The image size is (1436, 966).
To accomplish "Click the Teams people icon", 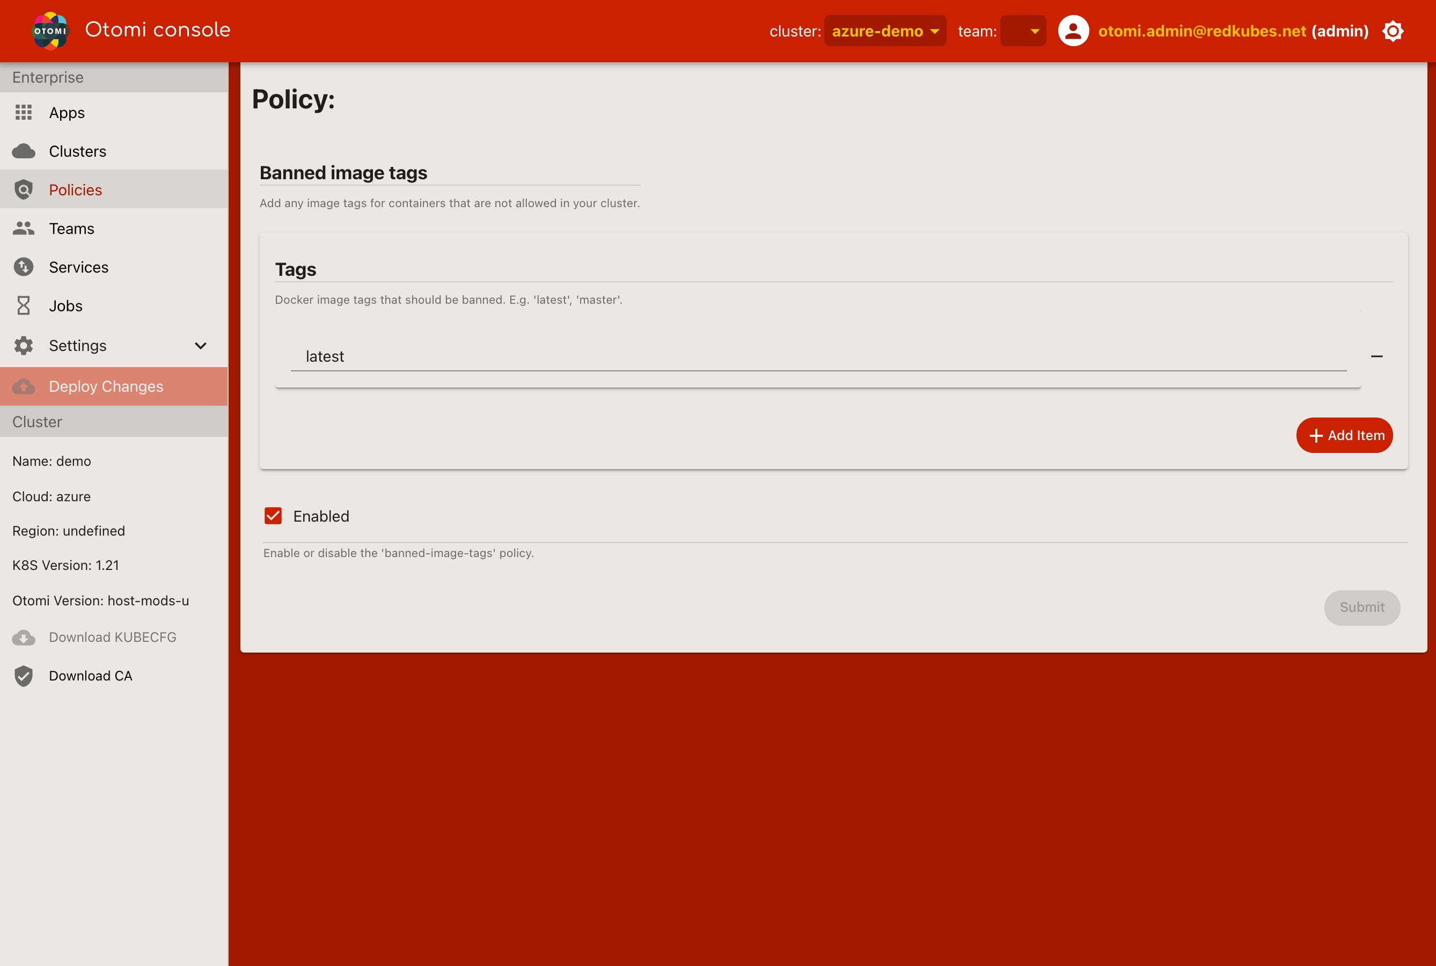I will coord(24,229).
